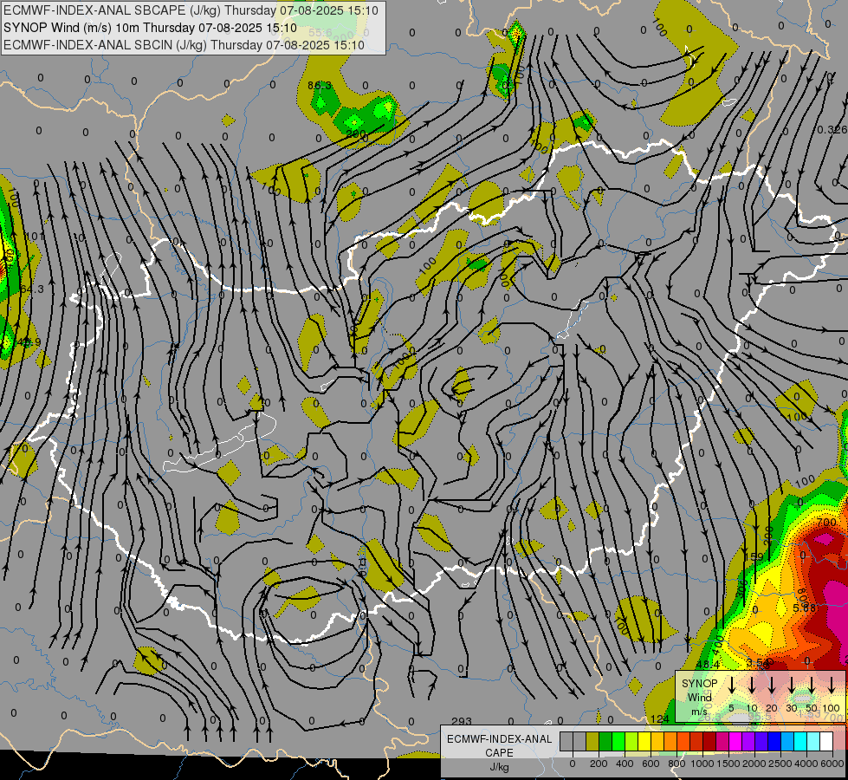
Task: Click the 50 m/s wind arrow in legend
Action: click(812, 686)
